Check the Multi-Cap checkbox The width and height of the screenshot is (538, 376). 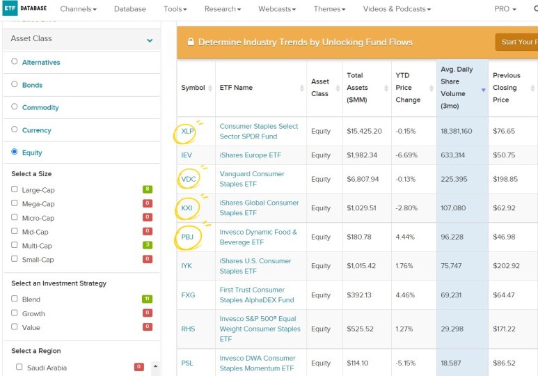15,245
